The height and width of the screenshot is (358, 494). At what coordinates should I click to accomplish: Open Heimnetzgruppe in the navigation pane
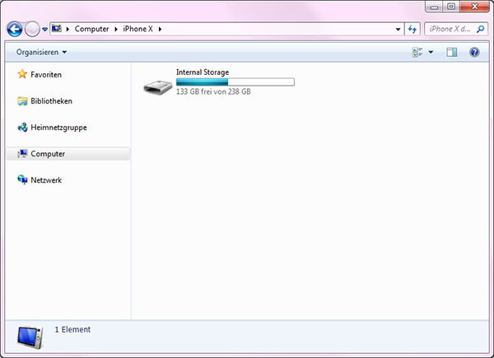point(58,128)
